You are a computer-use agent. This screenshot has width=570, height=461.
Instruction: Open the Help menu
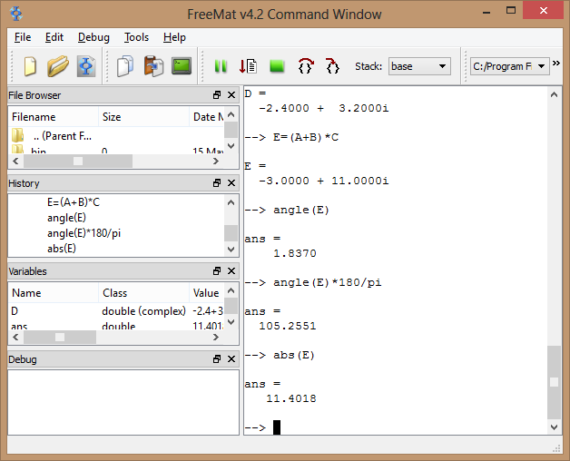click(174, 37)
